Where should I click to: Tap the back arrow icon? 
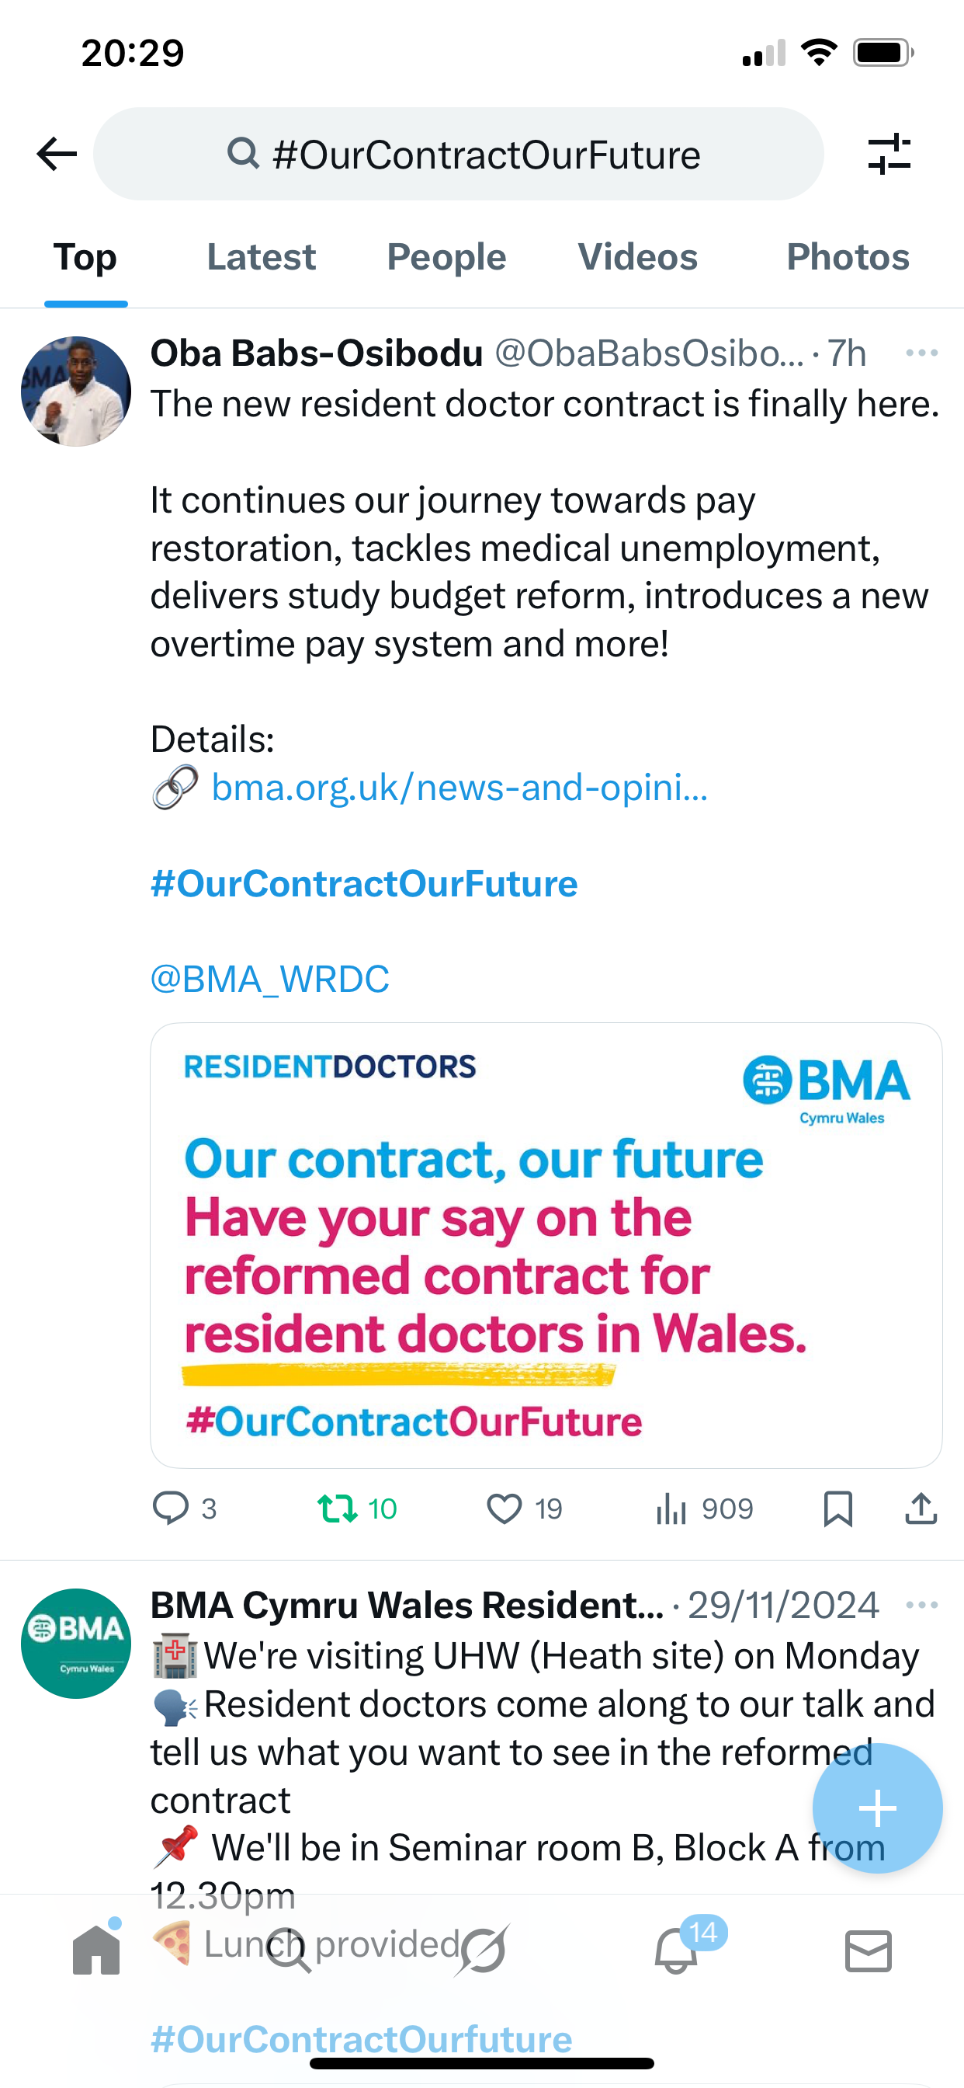[x=57, y=154]
